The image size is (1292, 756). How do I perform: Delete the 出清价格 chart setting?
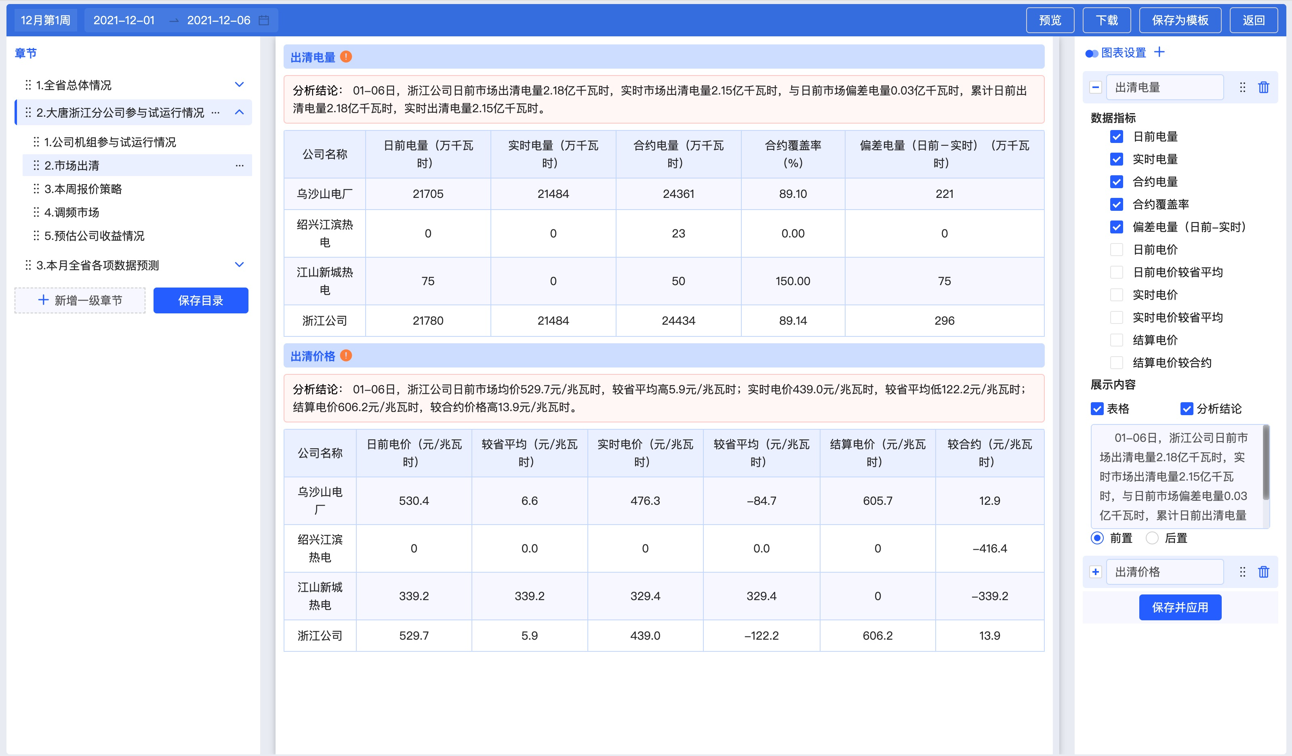coord(1263,572)
